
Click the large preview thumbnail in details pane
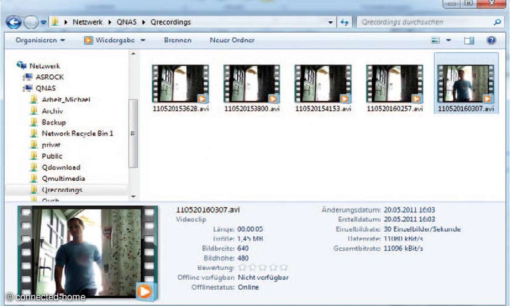87,254
